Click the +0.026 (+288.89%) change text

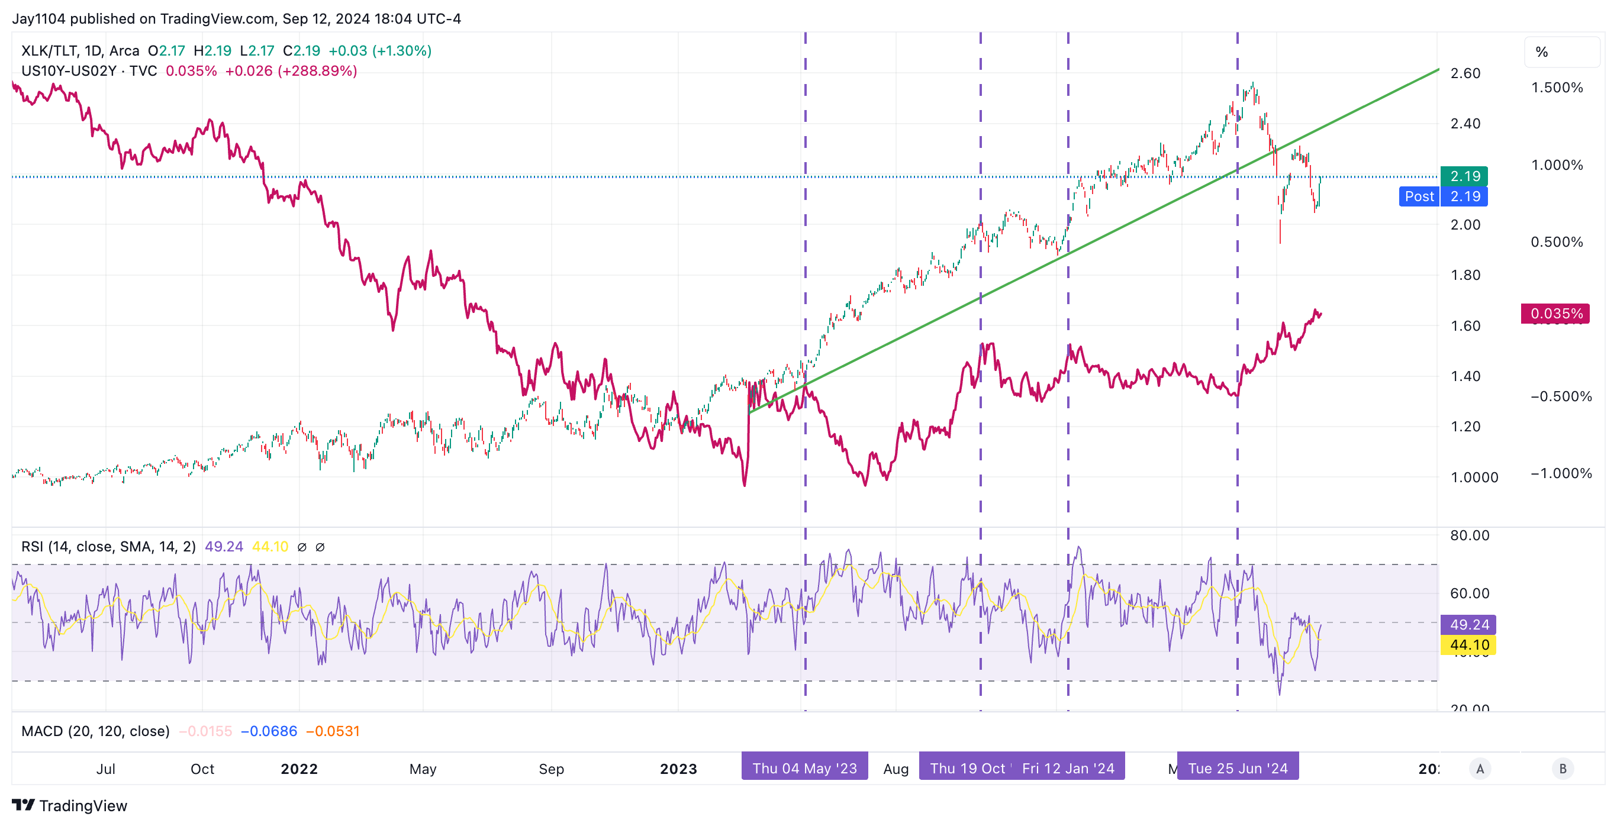pos(291,71)
